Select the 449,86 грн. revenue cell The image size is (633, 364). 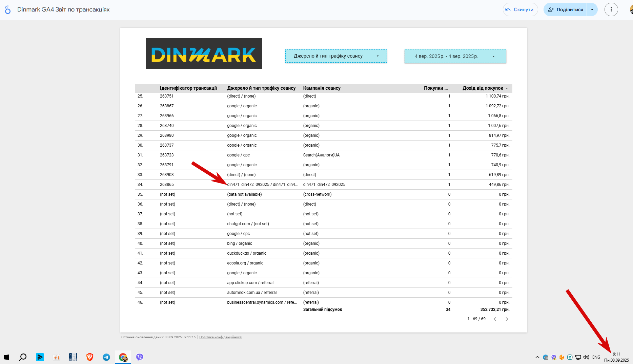[499, 185]
